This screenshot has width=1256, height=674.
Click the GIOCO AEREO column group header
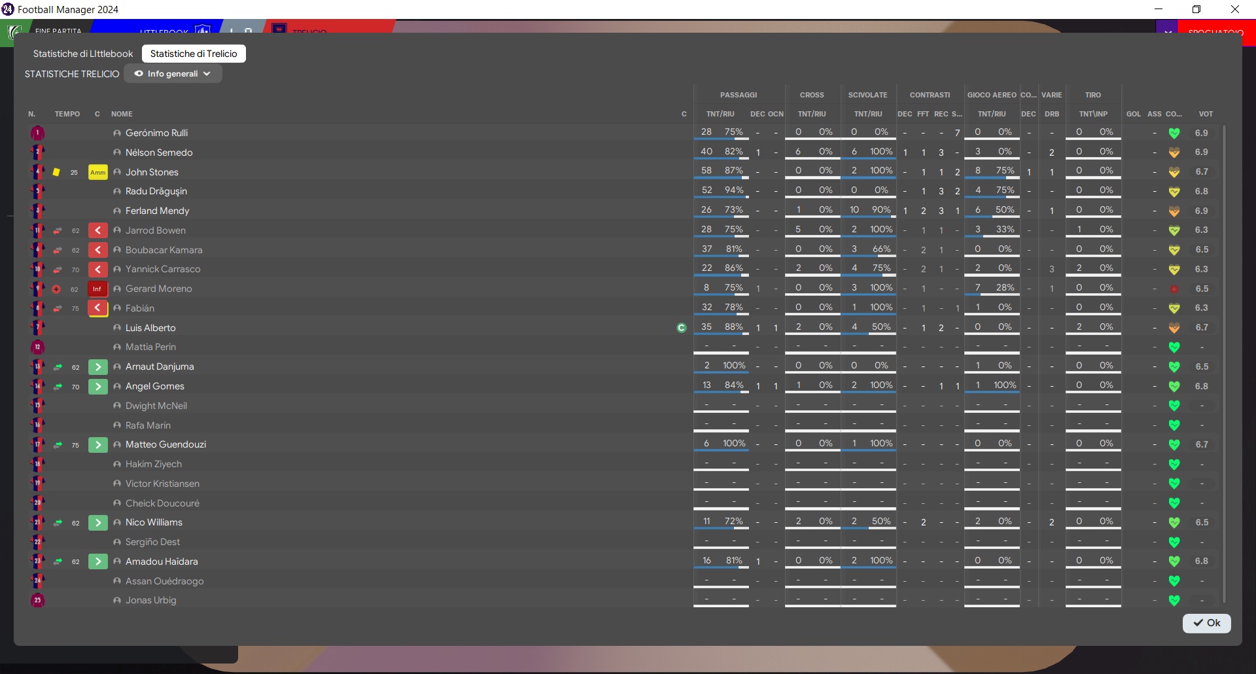[992, 95]
